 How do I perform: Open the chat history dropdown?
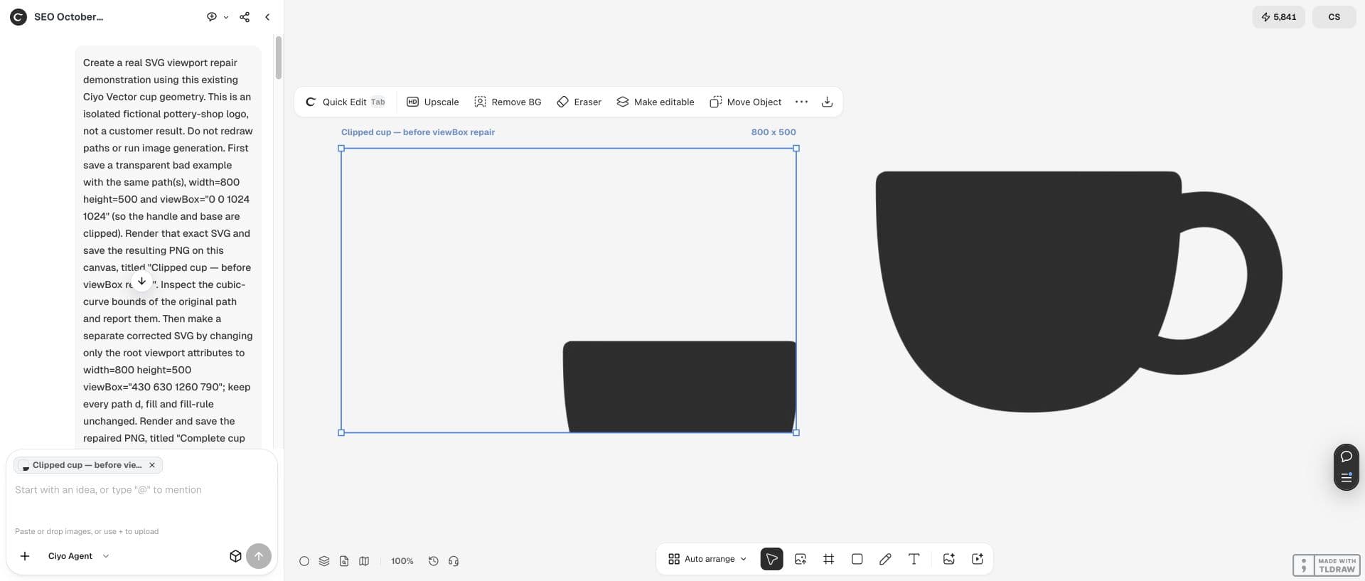218,17
